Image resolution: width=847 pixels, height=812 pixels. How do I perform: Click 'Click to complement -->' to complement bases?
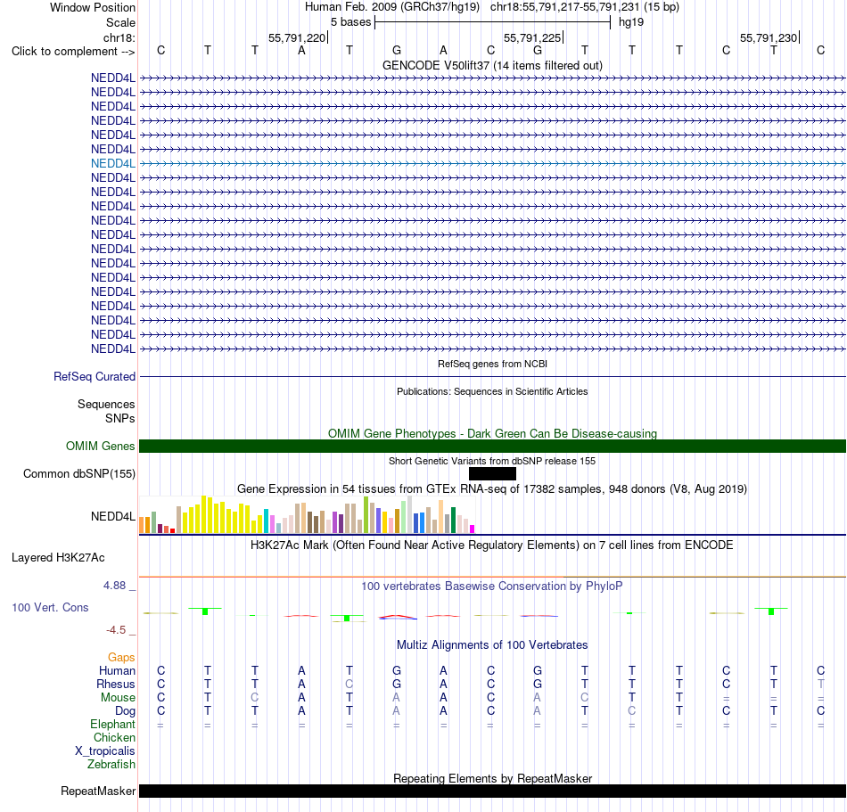pyautogui.click(x=73, y=52)
